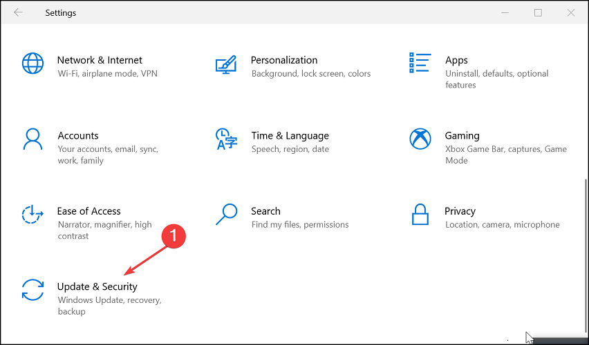
Task: Click the Personalization paintbrush icon
Action: [x=226, y=64]
